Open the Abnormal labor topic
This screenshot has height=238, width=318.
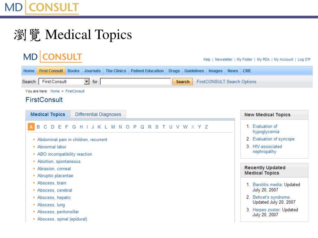click(52, 147)
